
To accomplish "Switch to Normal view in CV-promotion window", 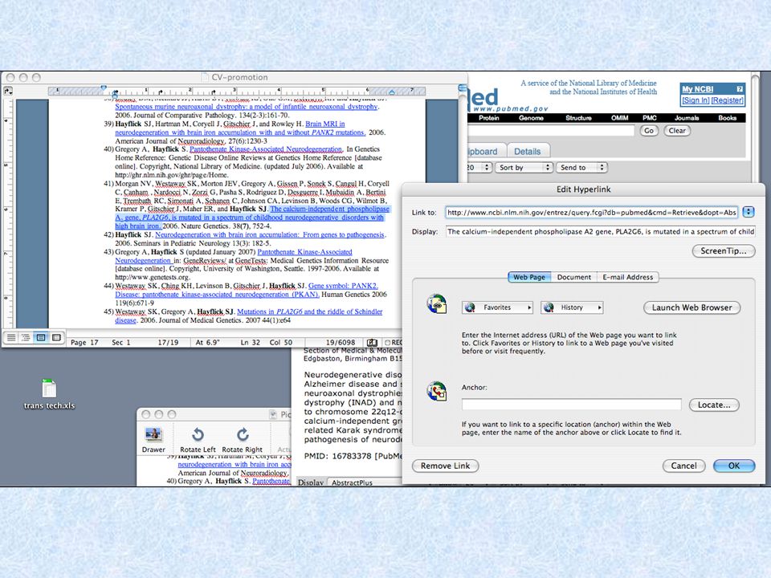I will click(10, 337).
